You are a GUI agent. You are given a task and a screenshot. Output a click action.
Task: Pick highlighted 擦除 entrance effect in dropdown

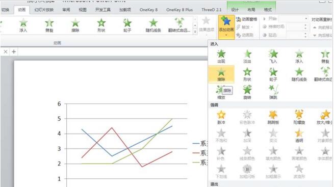[221, 74]
